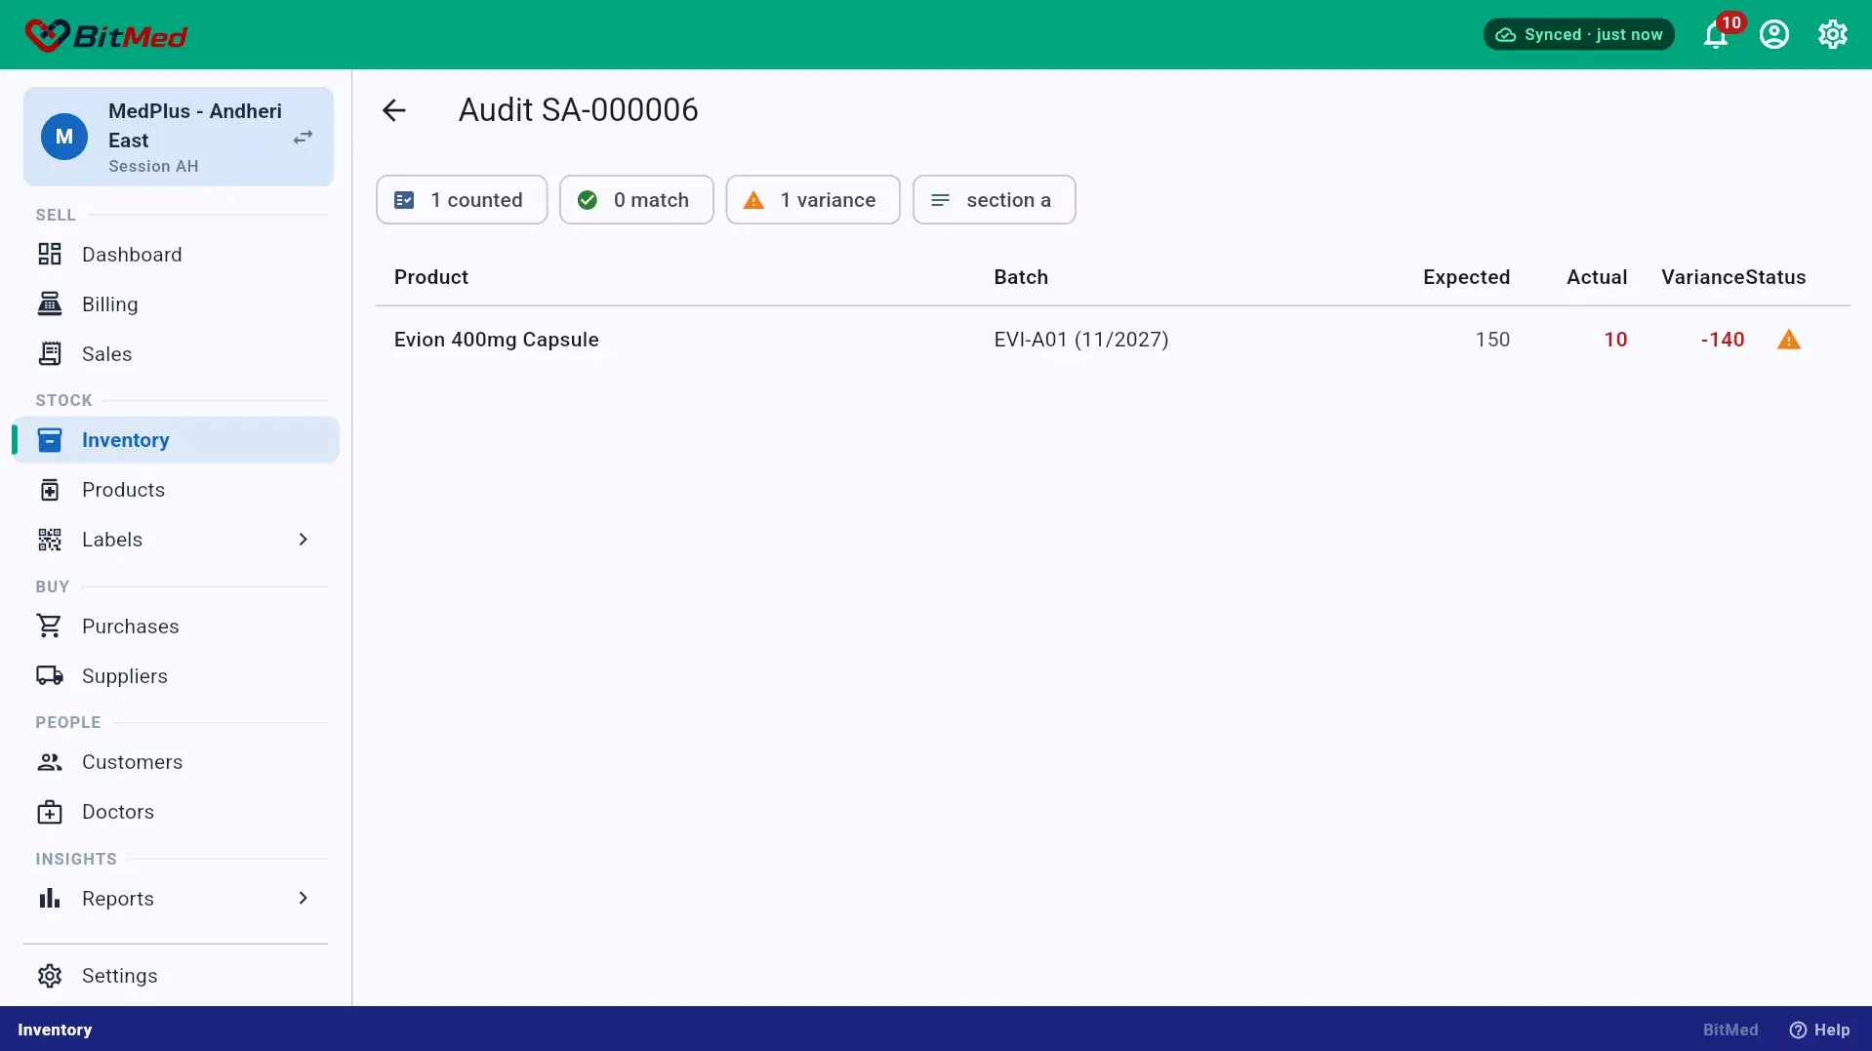Viewport: 1872px width, 1051px height.
Task: Open the notifications bell
Action: pos(1715,35)
